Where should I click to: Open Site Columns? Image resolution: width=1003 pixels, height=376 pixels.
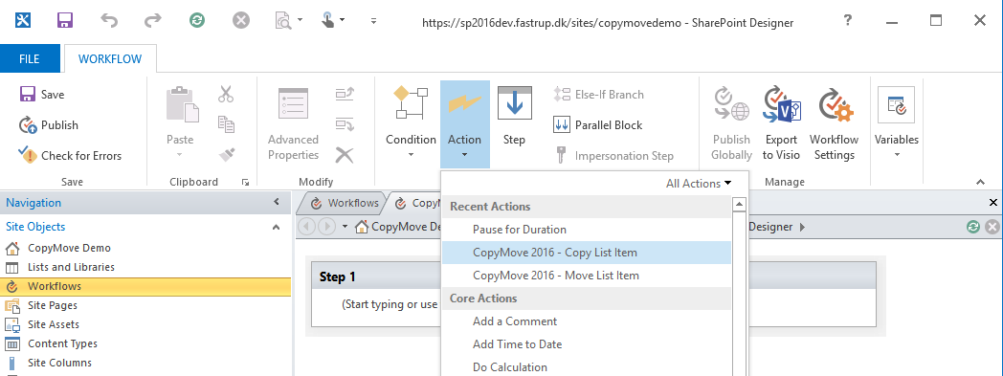pos(59,364)
